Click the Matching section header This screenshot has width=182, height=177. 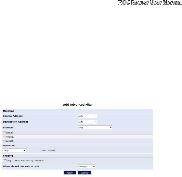click(x=8, y=111)
